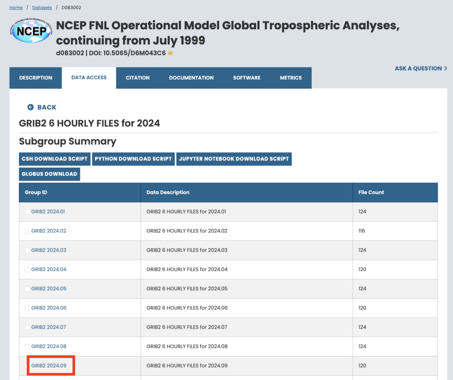This screenshot has width=453, height=380.
Task: Click the GRIB2 2024.06 group link
Action: coord(49,308)
